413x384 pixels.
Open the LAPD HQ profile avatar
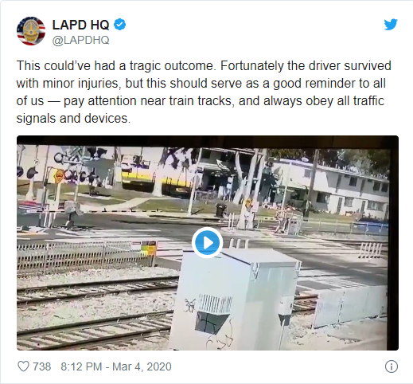click(x=31, y=31)
